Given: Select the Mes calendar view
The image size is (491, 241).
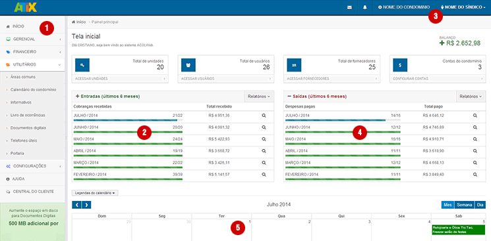Looking at the screenshot, I should pyautogui.click(x=448, y=205).
